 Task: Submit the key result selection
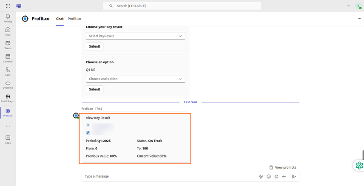pyautogui.click(x=95, y=46)
